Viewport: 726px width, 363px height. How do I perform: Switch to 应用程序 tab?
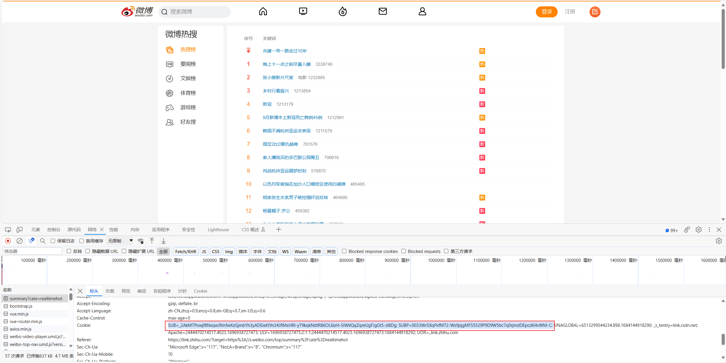pyautogui.click(x=161, y=230)
